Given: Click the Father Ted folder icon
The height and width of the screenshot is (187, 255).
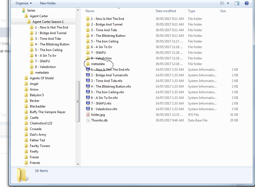Looking at the screenshot, I should click(26, 140).
